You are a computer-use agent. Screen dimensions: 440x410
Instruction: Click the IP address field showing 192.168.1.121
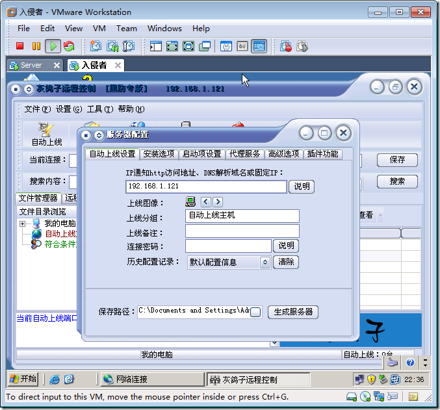[206, 186]
